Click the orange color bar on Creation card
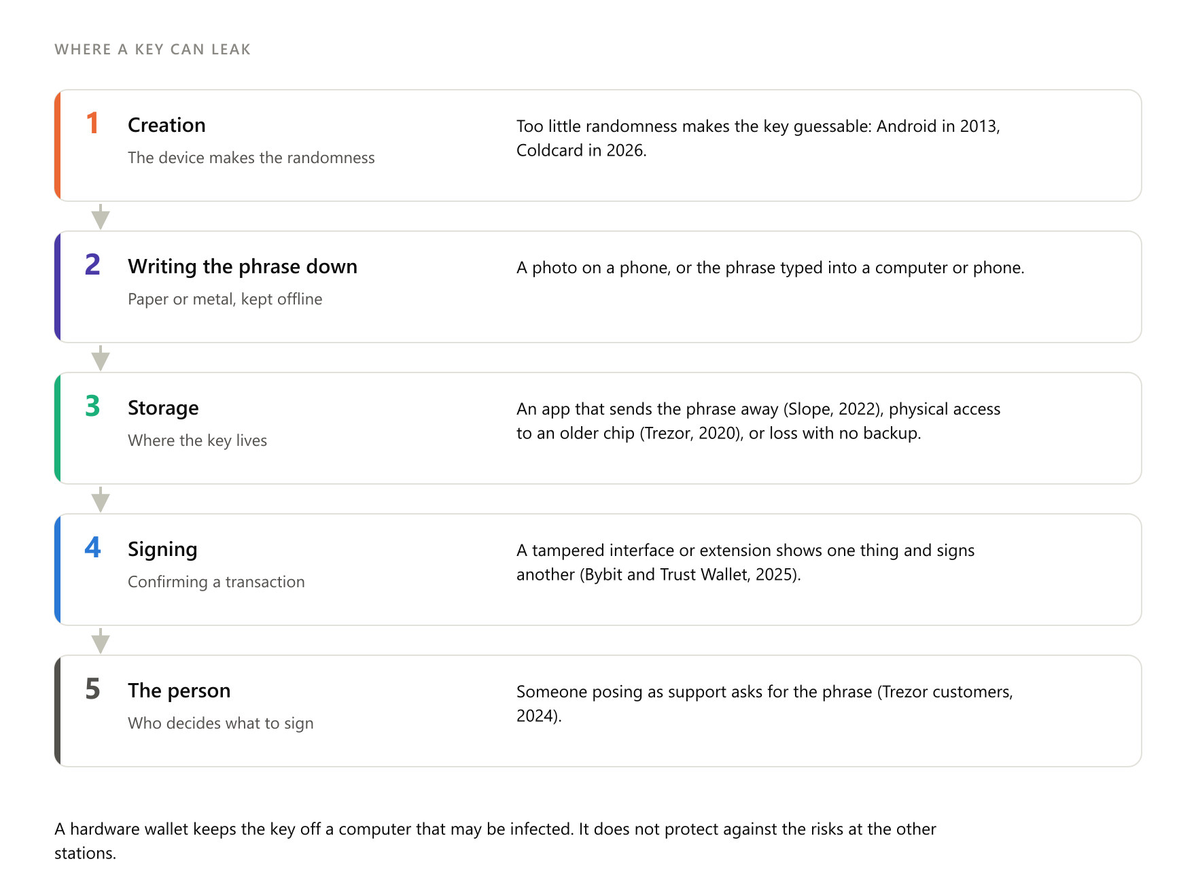Screen dimensions: 1196x870 point(58,145)
